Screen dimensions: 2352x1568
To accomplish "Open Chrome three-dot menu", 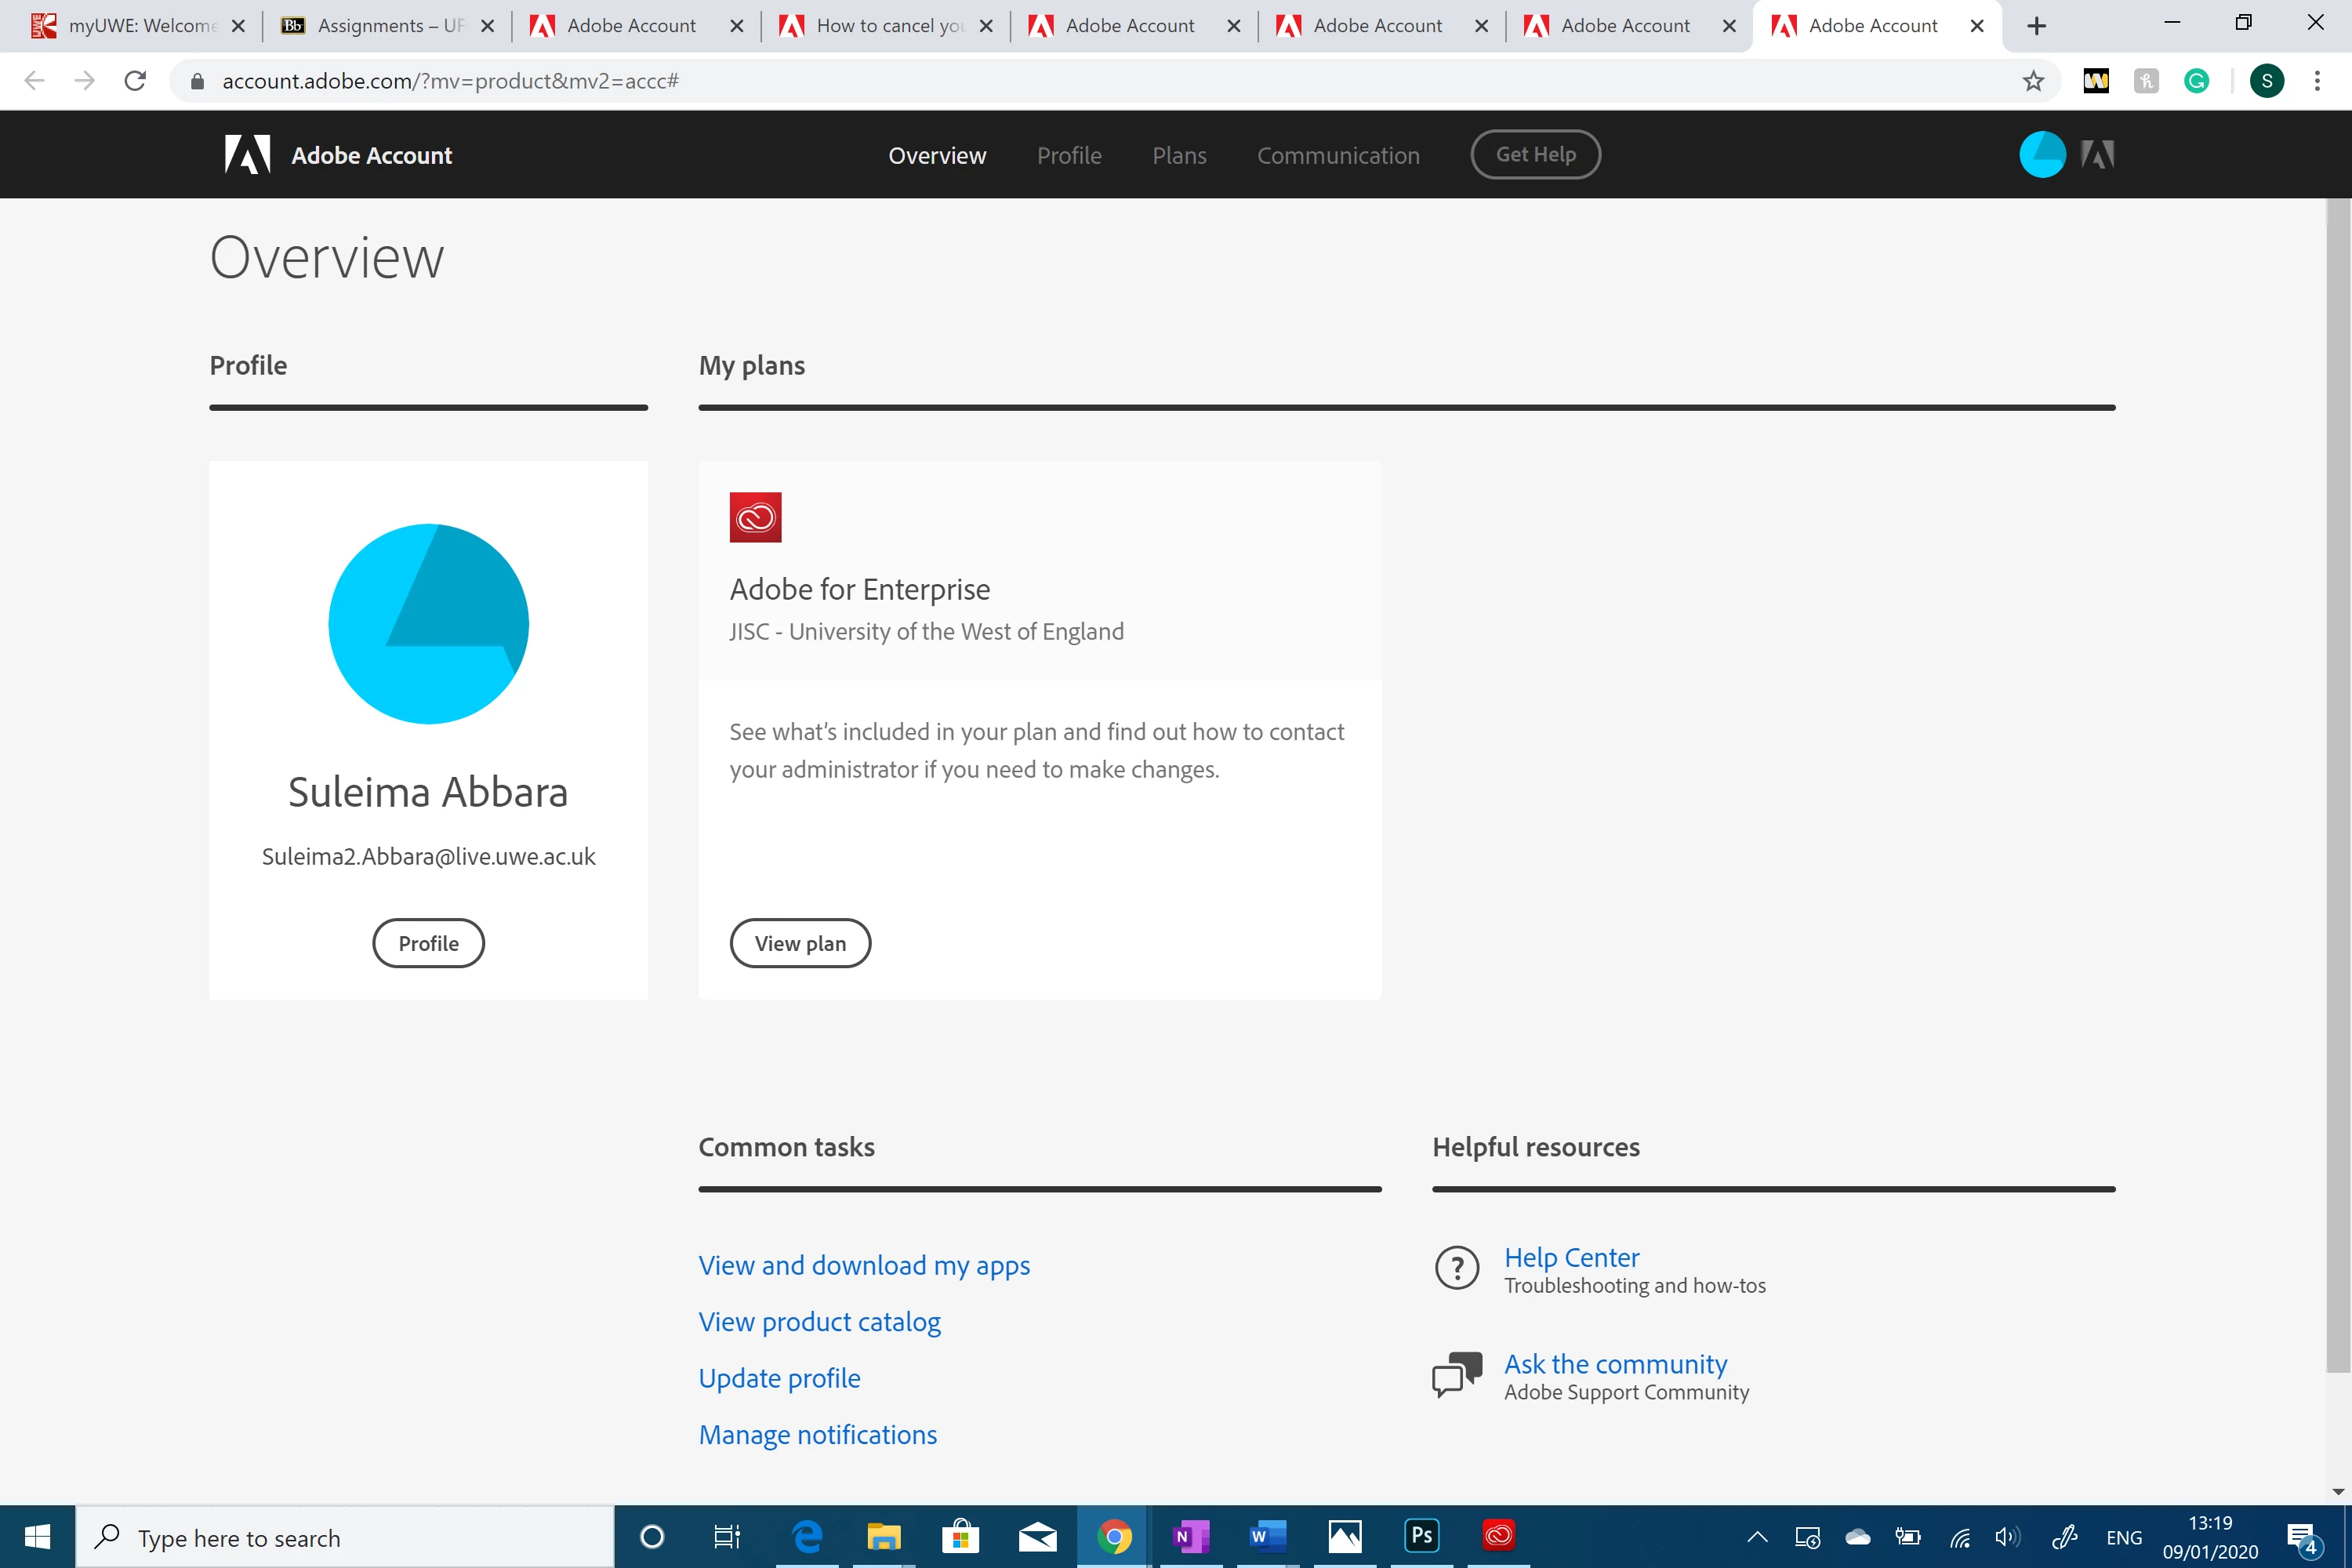I will pyautogui.click(x=2317, y=81).
